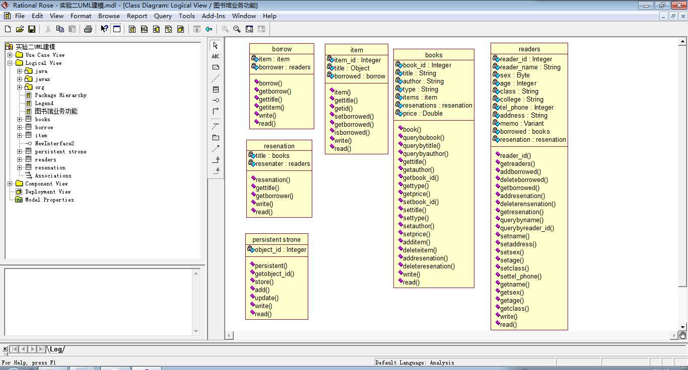Click 'object_id : Integer' in persistent strone

click(280, 249)
